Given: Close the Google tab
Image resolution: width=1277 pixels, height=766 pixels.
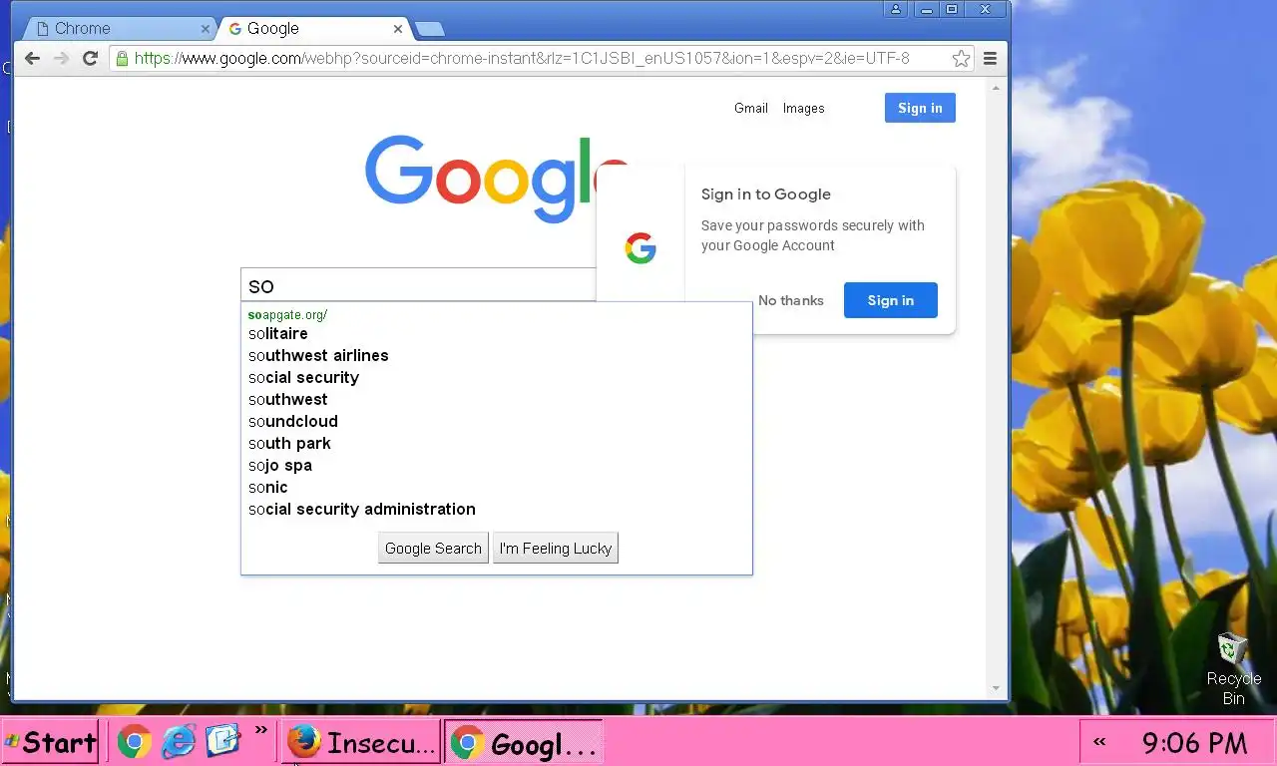Looking at the screenshot, I should click(x=398, y=29).
